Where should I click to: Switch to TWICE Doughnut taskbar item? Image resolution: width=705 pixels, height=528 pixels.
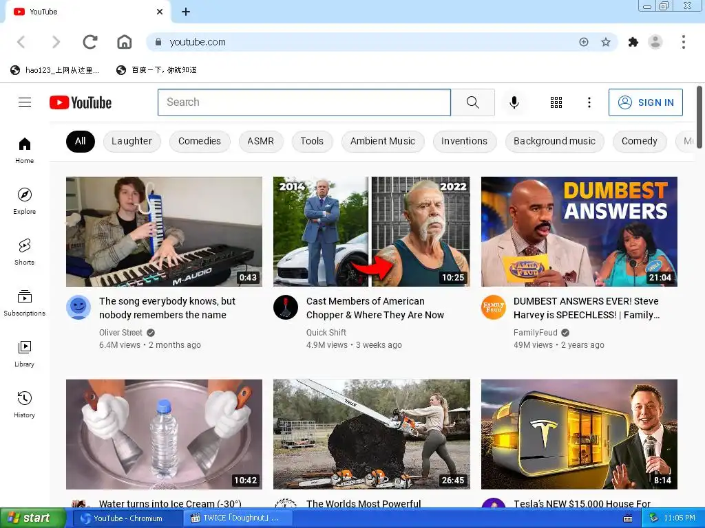(x=238, y=518)
